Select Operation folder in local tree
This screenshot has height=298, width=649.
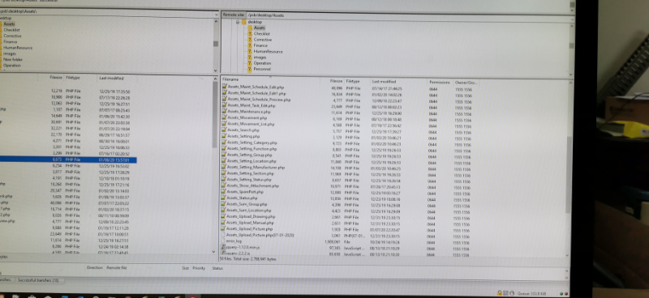point(12,66)
